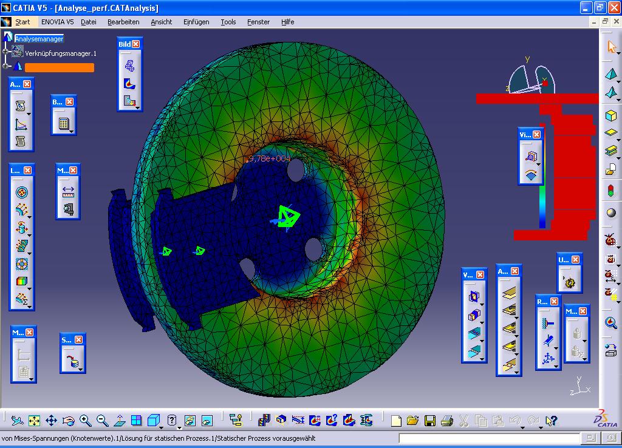Select the Pan view tool
This screenshot has width=622, height=448.
(x=51, y=420)
